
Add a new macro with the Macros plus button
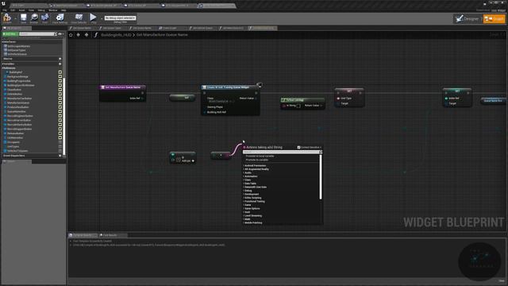[60, 59]
